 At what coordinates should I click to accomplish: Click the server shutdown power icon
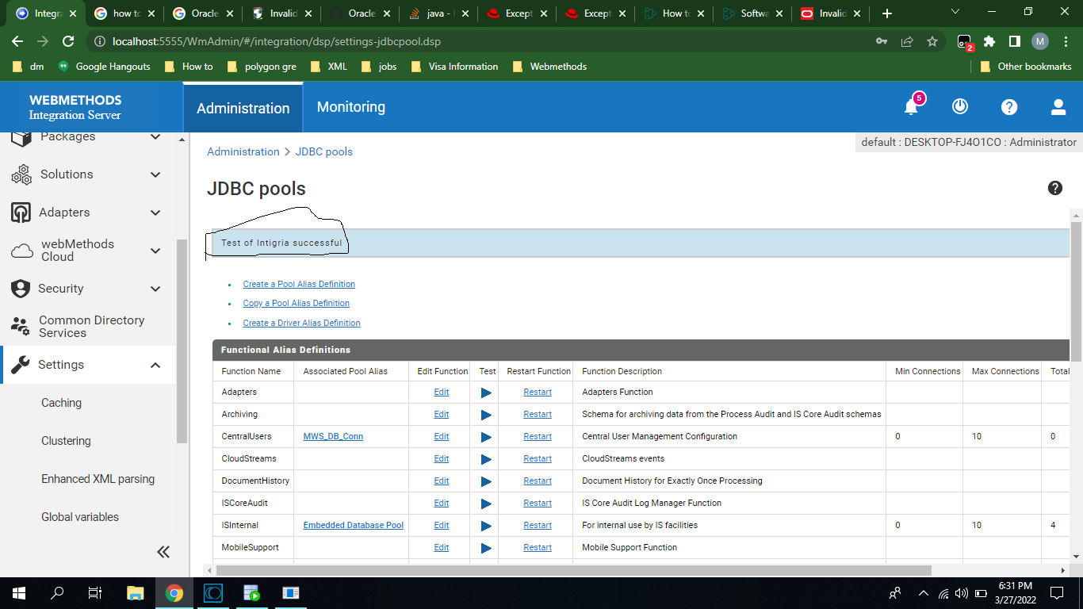click(x=960, y=106)
